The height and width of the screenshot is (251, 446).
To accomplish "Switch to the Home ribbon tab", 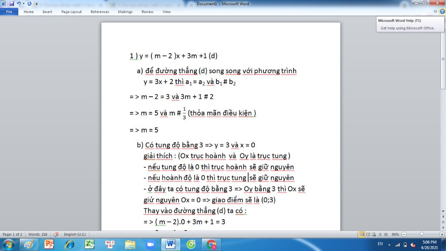I will [x=28, y=12].
